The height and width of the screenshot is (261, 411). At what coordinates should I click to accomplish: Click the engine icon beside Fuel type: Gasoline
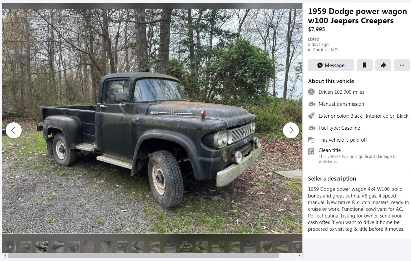pyautogui.click(x=311, y=128)
